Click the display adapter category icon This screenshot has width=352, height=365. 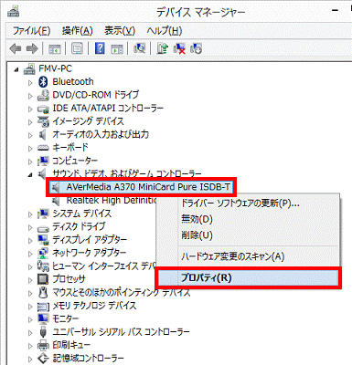43,240
